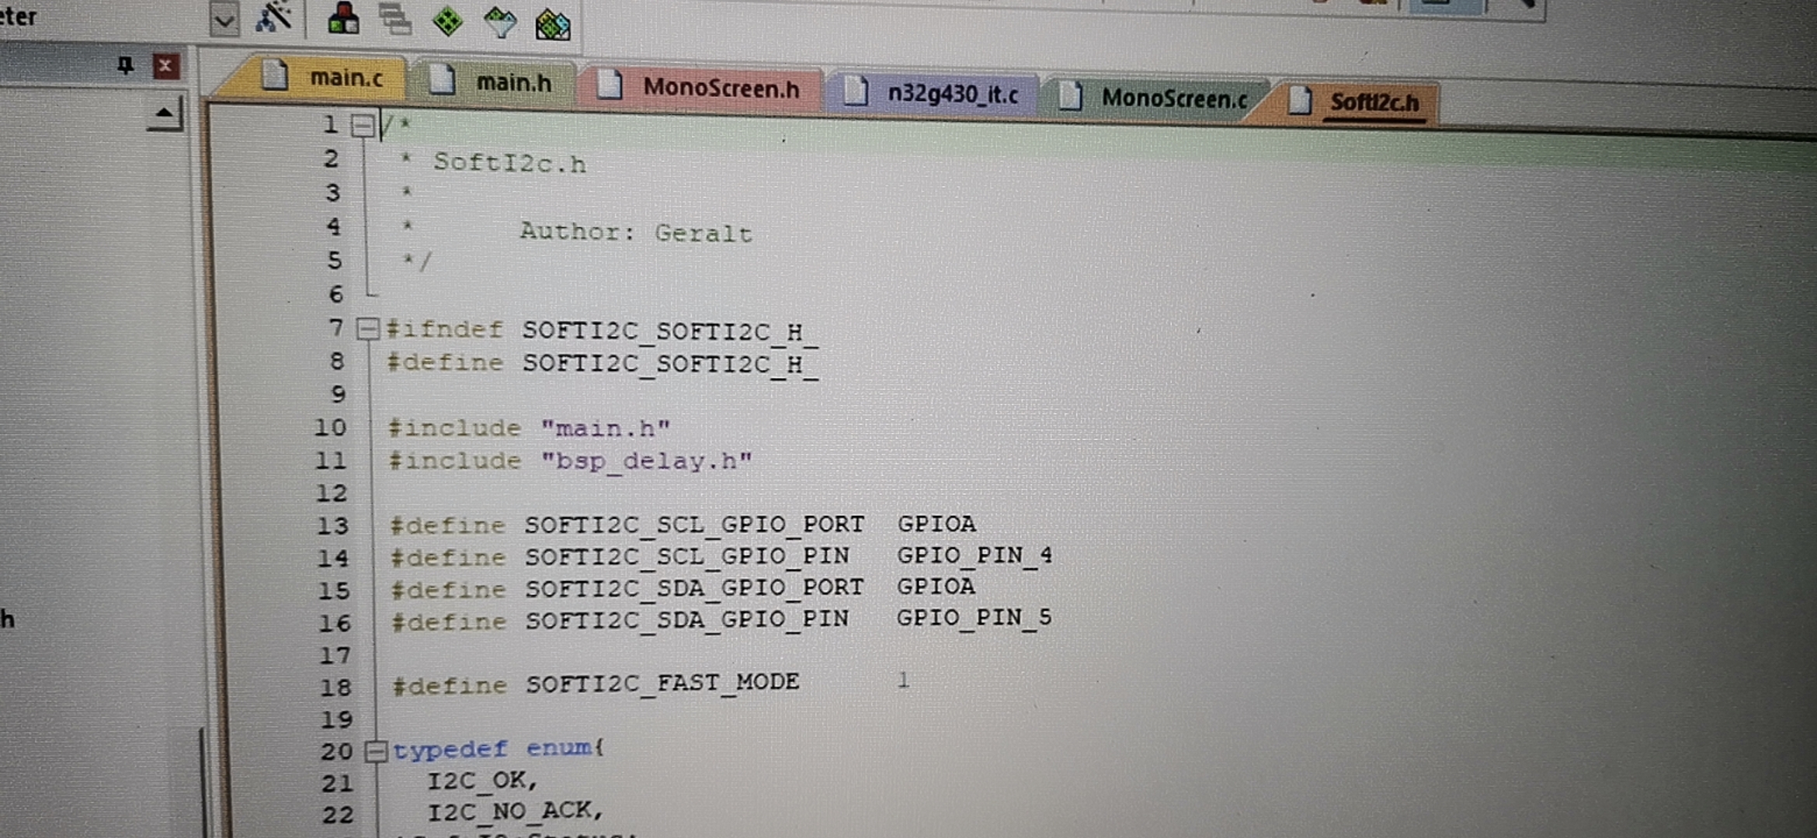Viewport: 1817px width, 838px height.
Task: Collapse the typedef enum fold marker
Action: 376,751
